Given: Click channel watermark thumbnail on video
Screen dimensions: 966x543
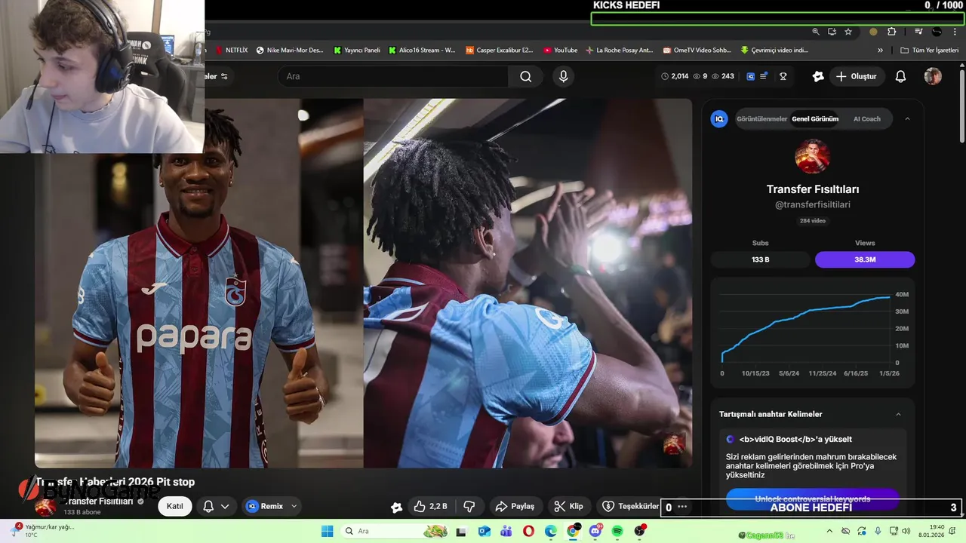Looking at the screenshot, I should click(674, 444).
